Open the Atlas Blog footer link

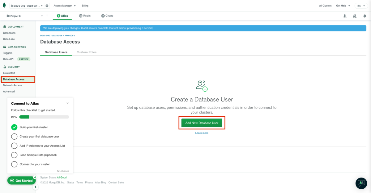(x=100, y=183)
